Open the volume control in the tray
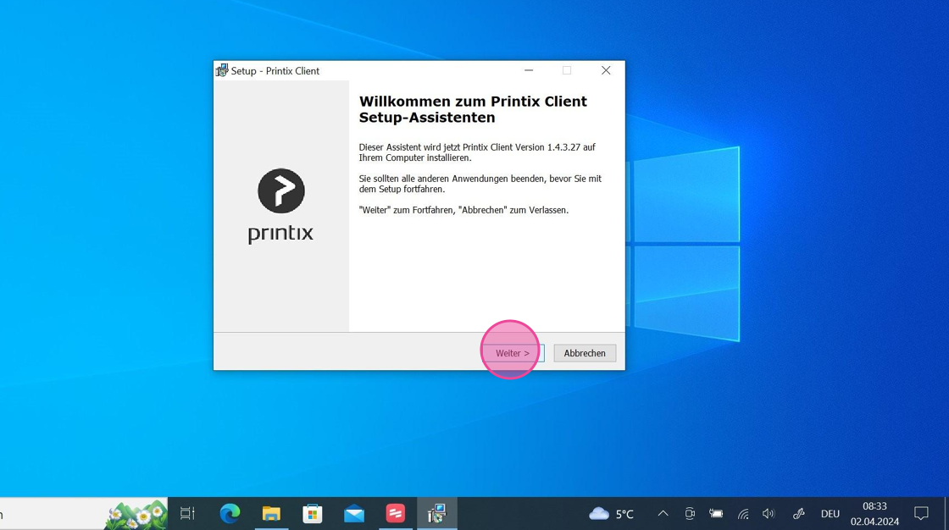Image resolution: width=949 pixels, height=530 pixels. click(769, 513)
